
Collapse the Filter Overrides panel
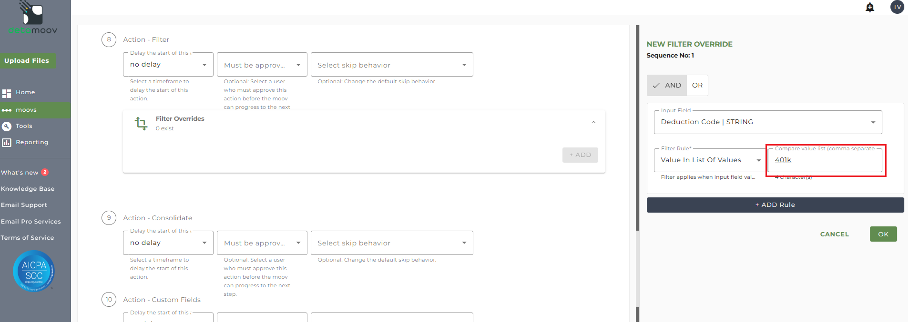tap(593, 122)
